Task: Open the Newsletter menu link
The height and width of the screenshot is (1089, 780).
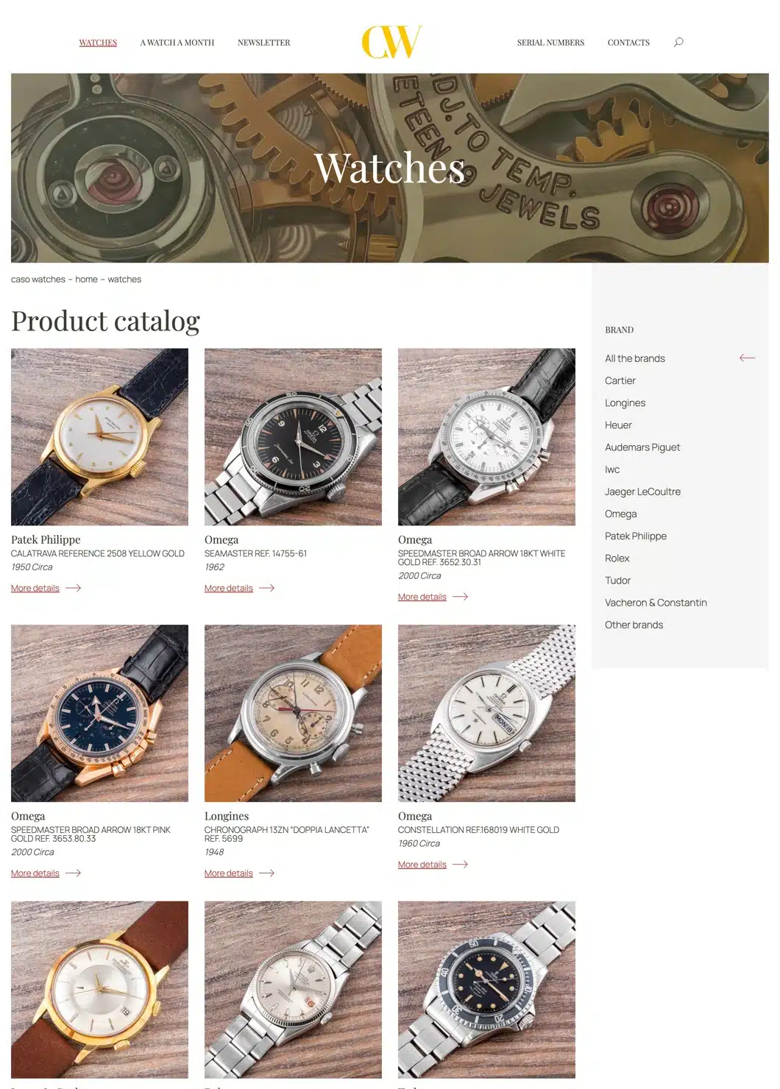Action: click(263, 43)
